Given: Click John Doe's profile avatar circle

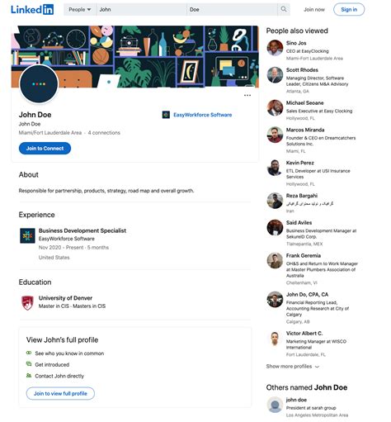Looking at the screenshot, I should point(39,84).
